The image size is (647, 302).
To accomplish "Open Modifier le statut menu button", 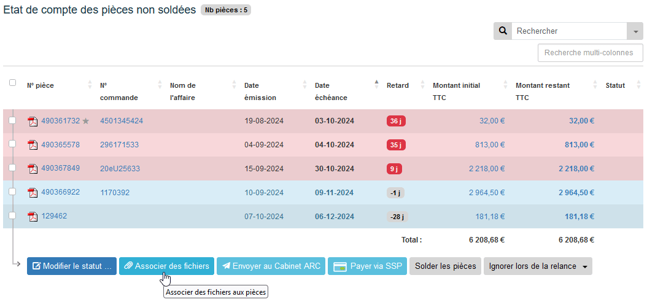I will (72, 266).
